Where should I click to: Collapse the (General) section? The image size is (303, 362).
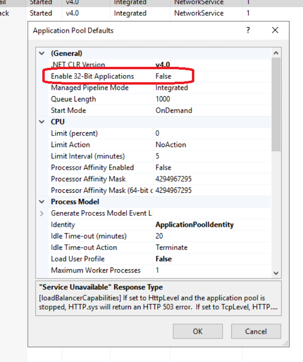click(x=42, y=53)
